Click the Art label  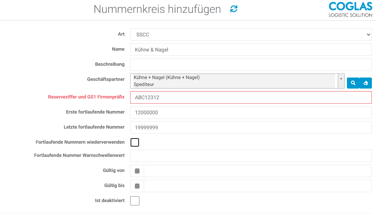click(x=121, y=34)
